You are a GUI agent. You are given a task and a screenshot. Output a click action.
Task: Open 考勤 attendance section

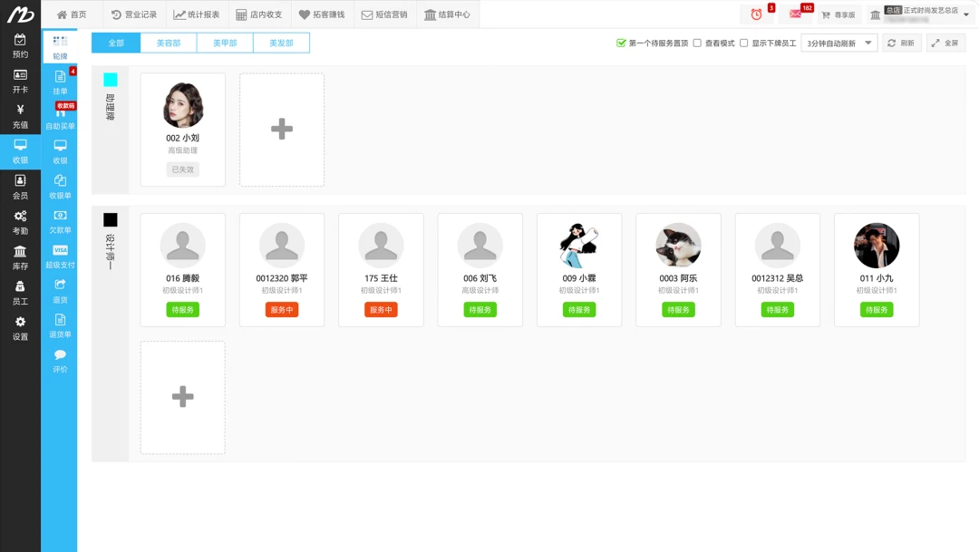tap(20, 222)
